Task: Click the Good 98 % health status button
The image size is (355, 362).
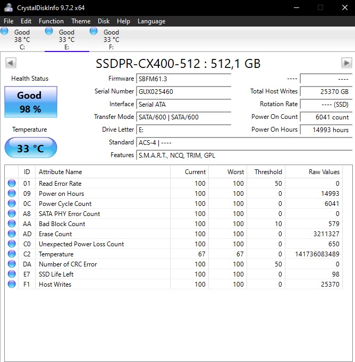Action: tap(31, 102)
